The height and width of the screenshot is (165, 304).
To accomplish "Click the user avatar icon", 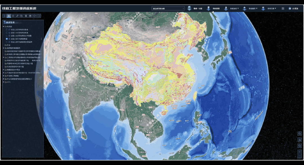I will [x=290, y=8].
